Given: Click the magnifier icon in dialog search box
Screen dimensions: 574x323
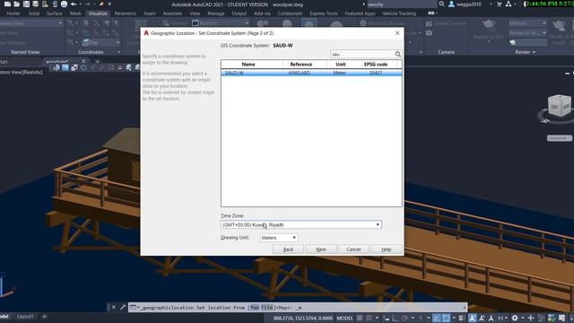Looking at the screenshot, I should (x=398, y=54).
